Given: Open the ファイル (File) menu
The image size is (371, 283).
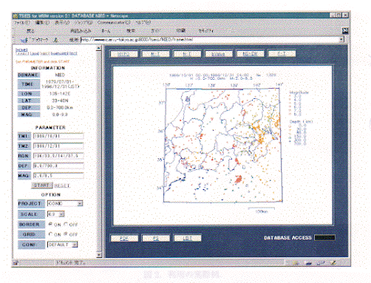Looking at the screenshot, I should coord(22,22).
